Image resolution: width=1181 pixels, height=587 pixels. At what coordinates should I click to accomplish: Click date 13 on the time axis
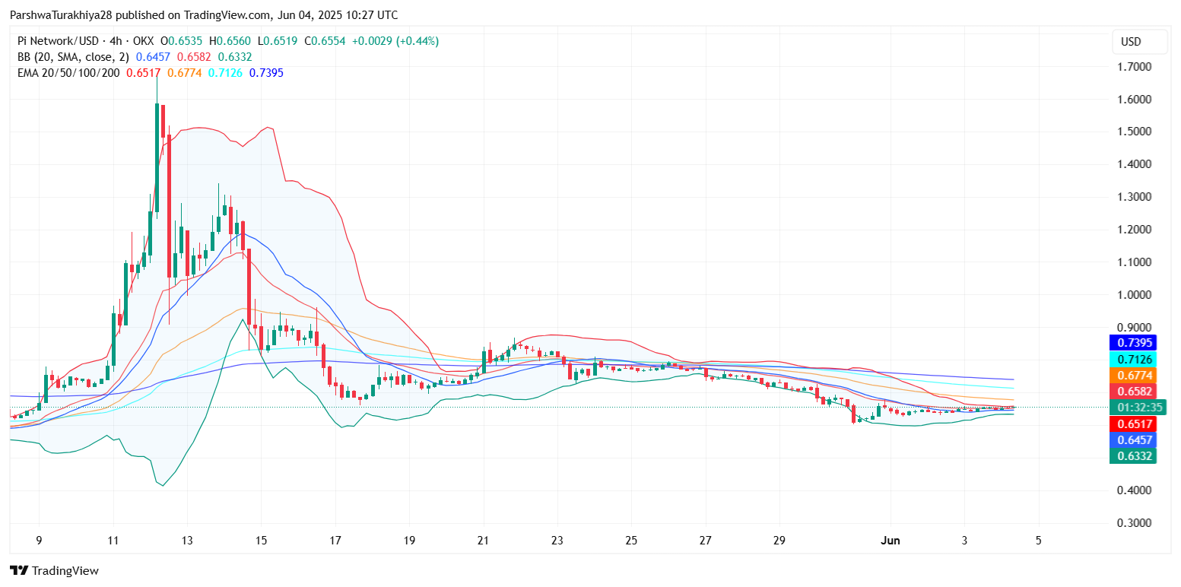click(186, 541)
